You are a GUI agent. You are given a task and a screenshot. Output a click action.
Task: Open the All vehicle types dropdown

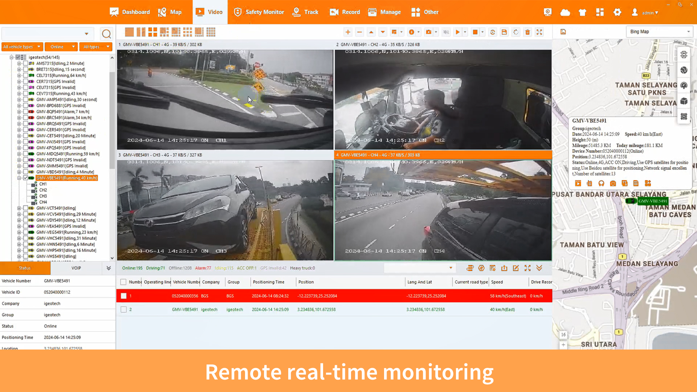pyautogui.click(x=23, y=47)
